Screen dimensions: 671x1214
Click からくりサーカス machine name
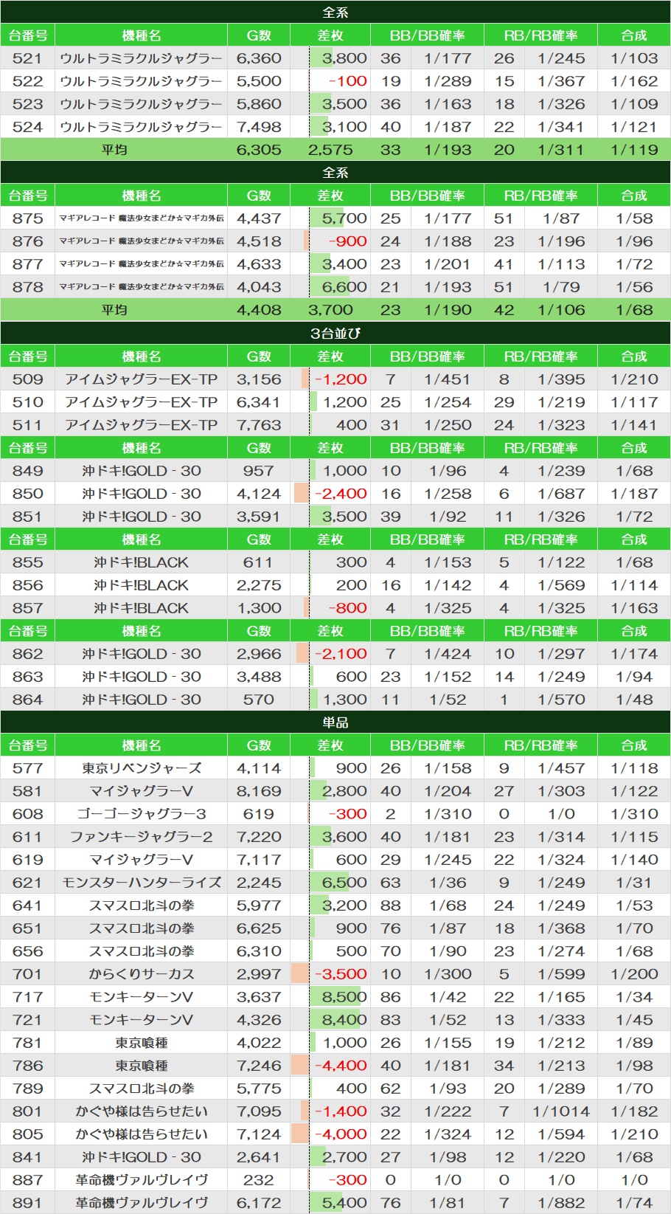click(x=141, y=974)
